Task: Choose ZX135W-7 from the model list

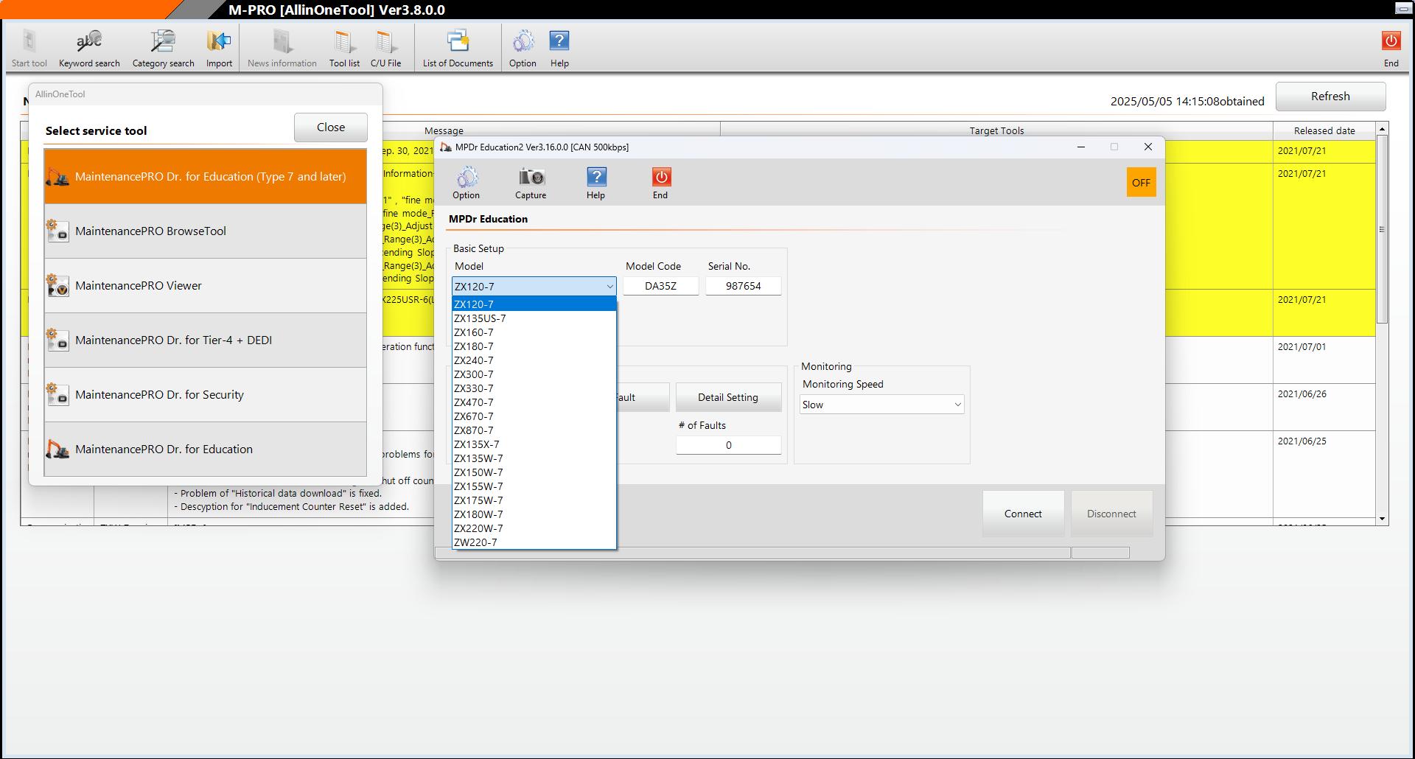Action: click(x=534, y=458)
